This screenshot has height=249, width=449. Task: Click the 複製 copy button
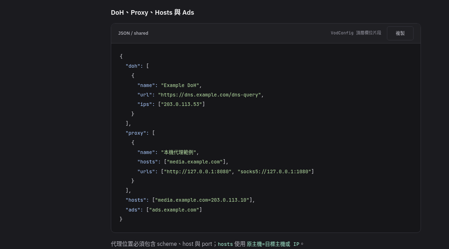pyautogui.click(x=400, y=33)
